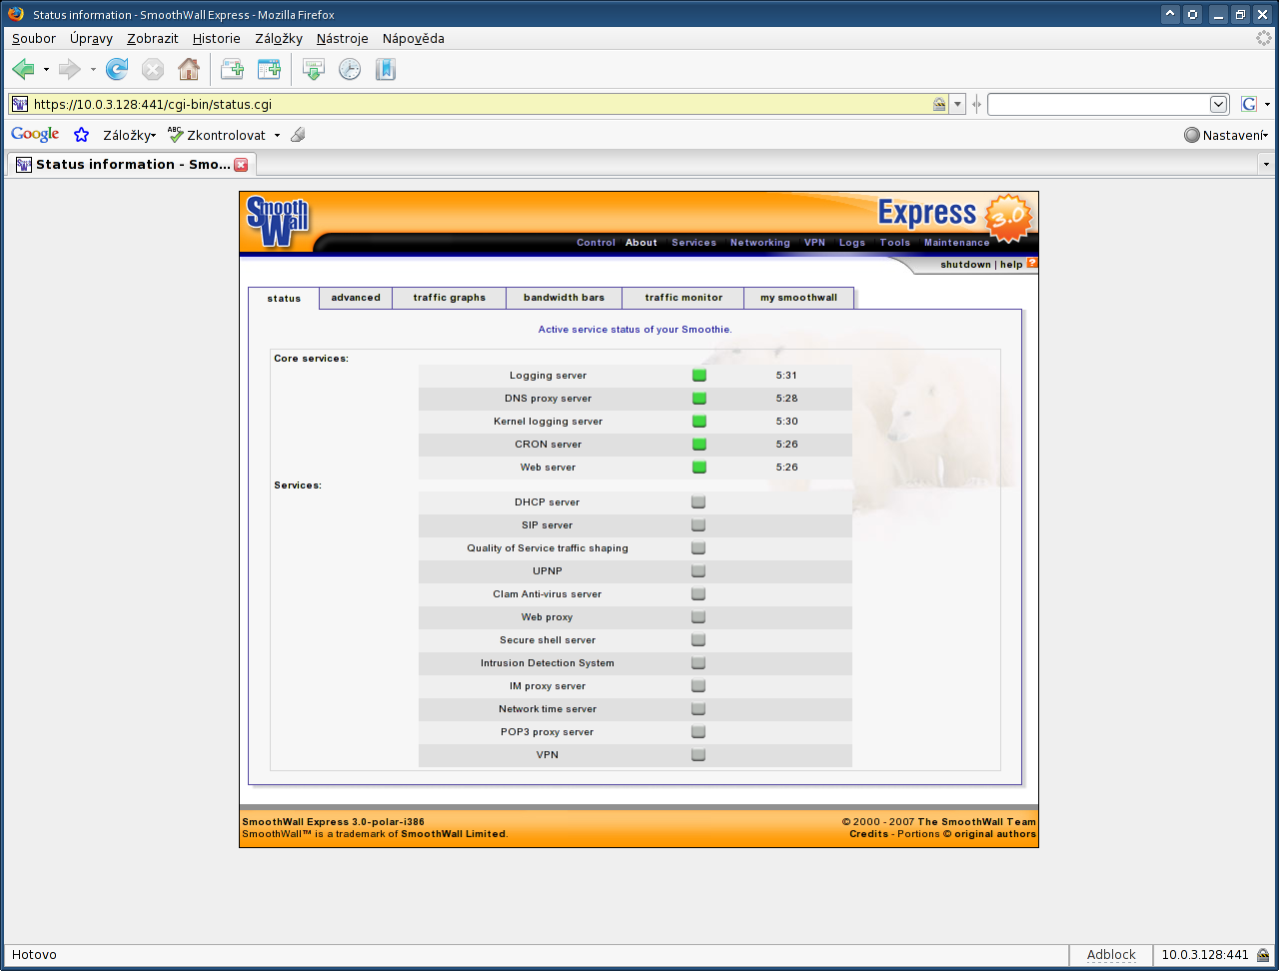Open the Forward button history dropdown arrow
Viewport: 1279px width, 971px height.
click(x=93, y=70)
